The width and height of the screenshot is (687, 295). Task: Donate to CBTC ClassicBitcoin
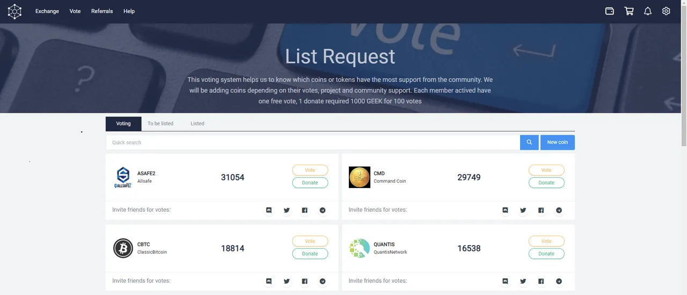point(310,254)
